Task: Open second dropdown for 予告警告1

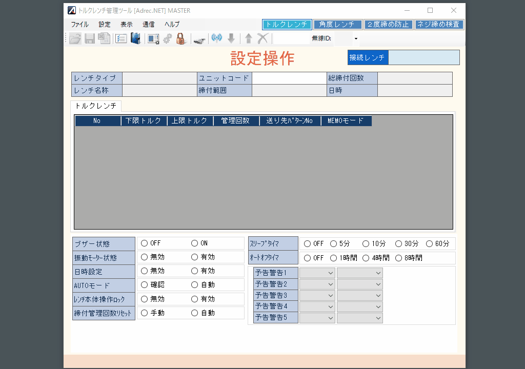Action: point(359,273)
